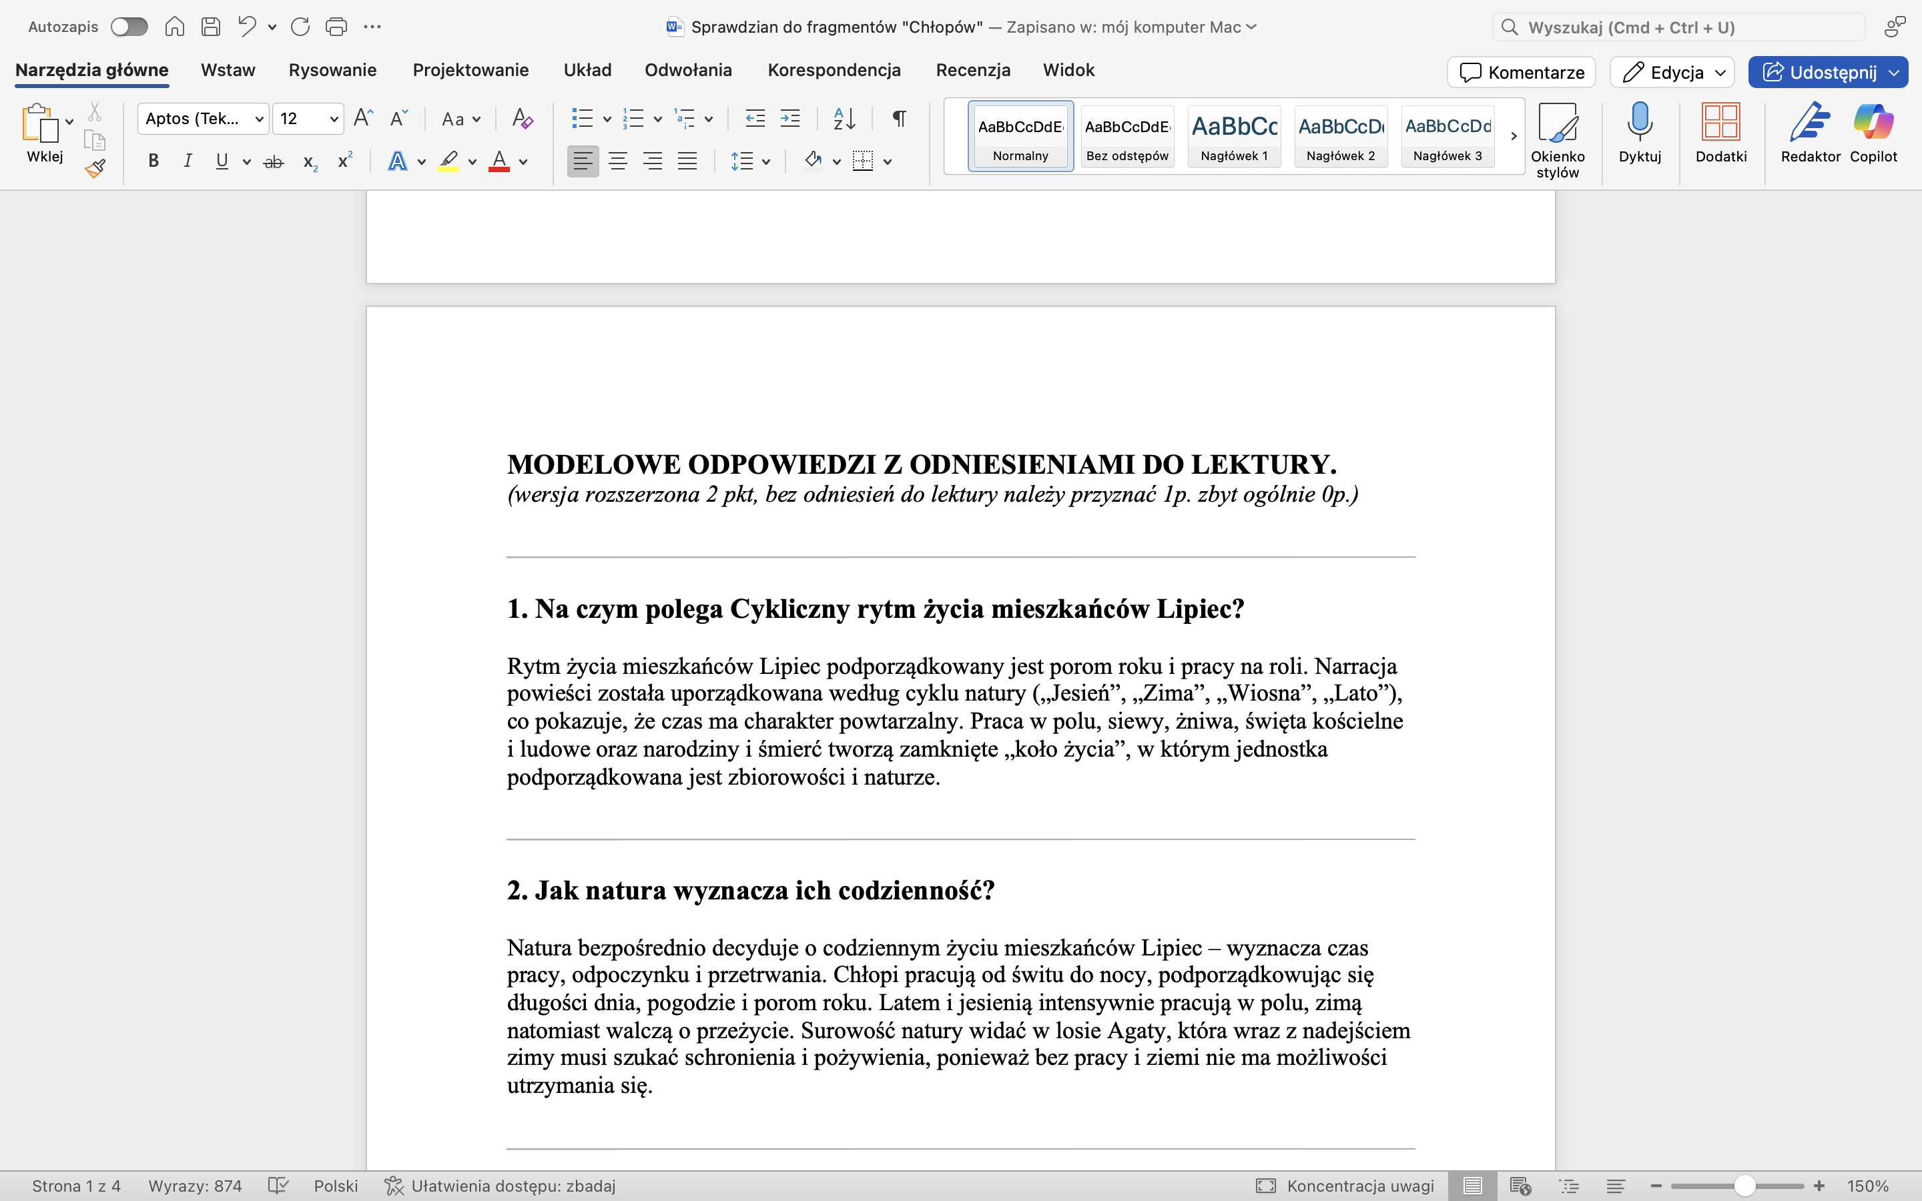This screenshot has width=1922, height=1201.
Task: Click the Sort A-Z icon
Action: click(844, 119)
